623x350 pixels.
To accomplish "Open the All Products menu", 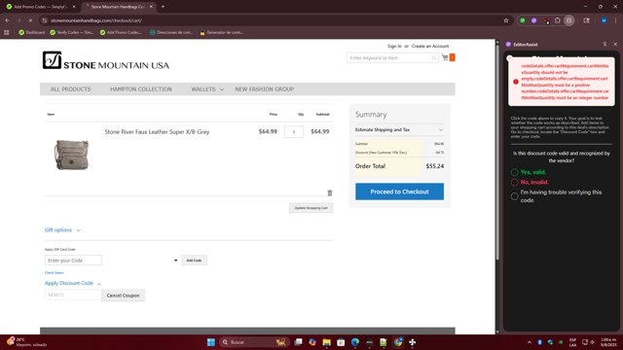I will 70,89.
